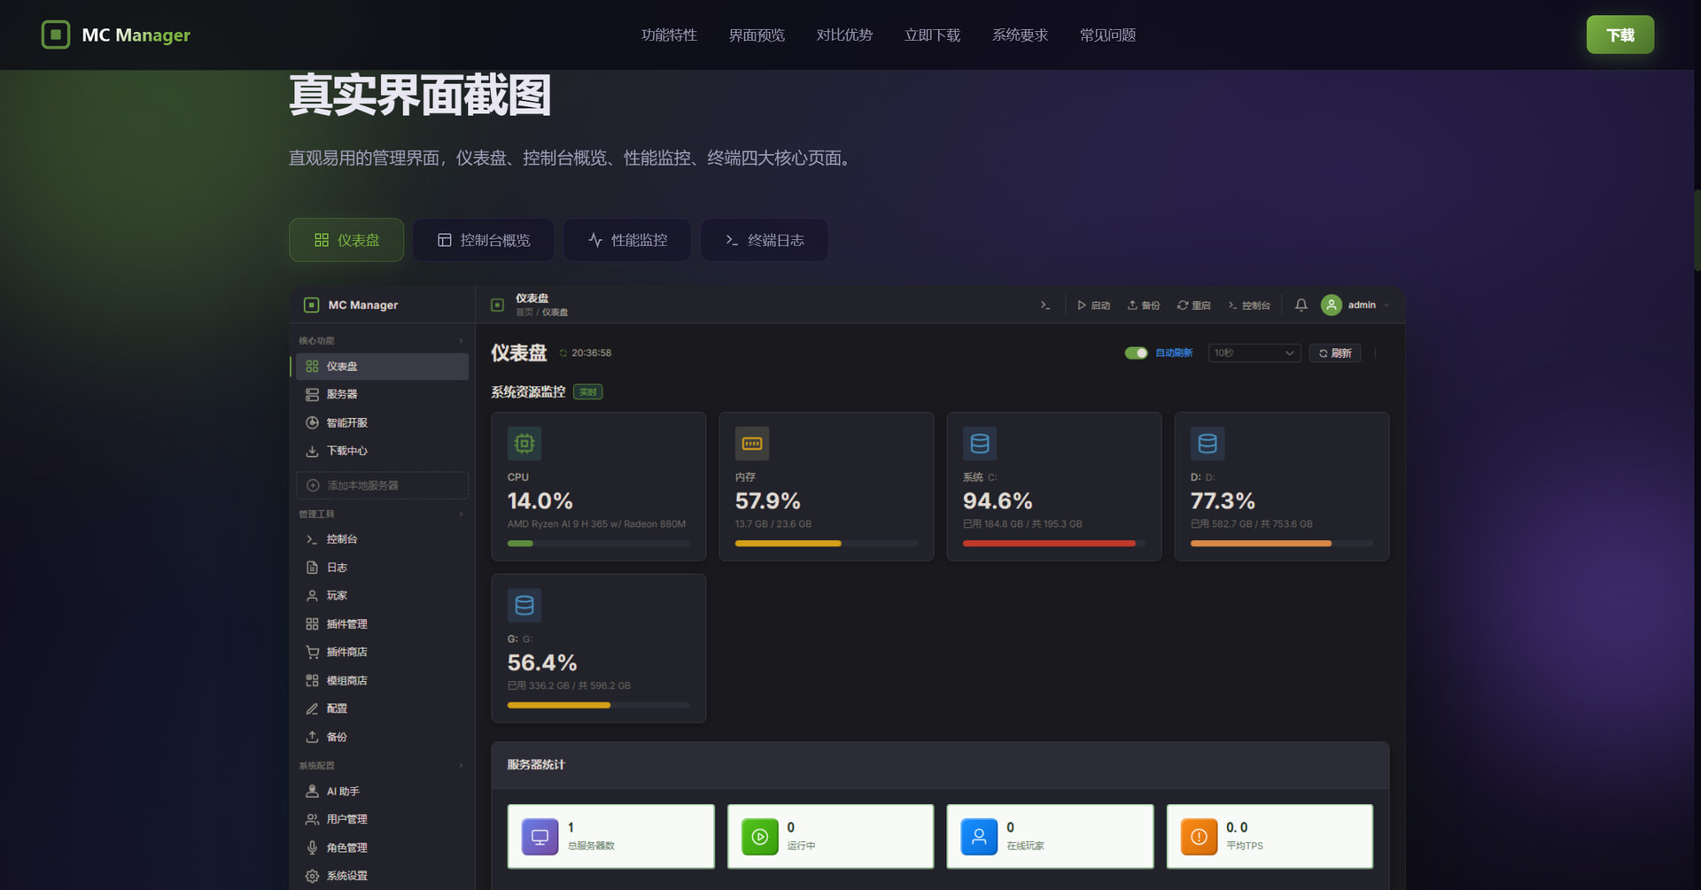Go to 界面预览 in the top navigation
Viewport: 1701px width, 890px height.
coord(757,35)
